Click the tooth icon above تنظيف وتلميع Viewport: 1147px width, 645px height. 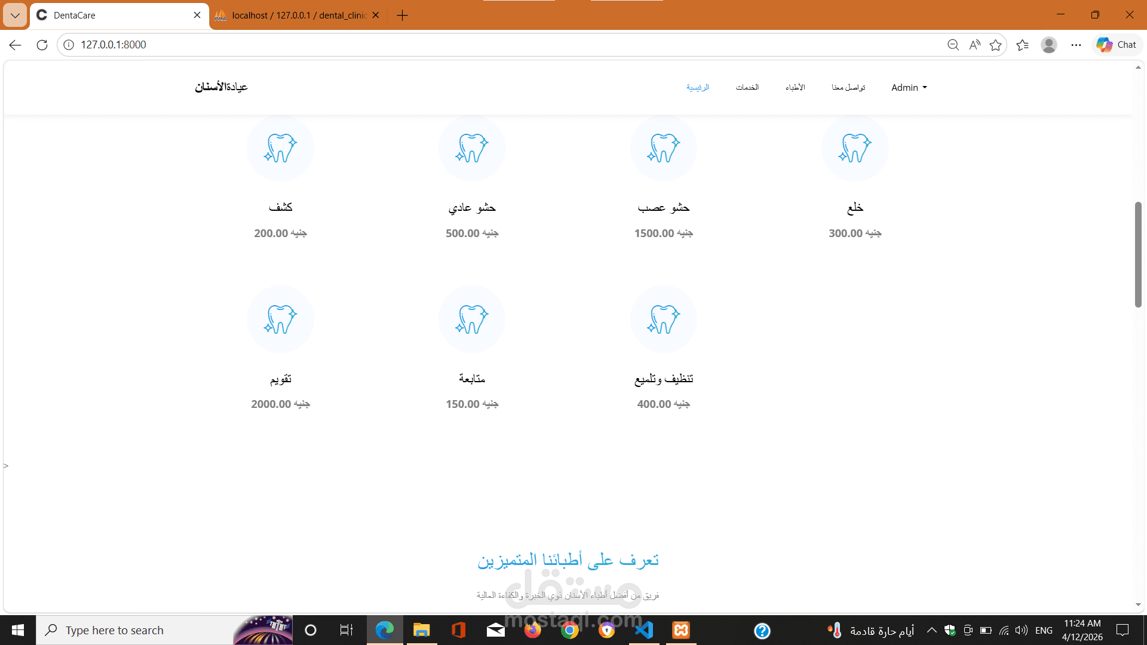(663, 320)
